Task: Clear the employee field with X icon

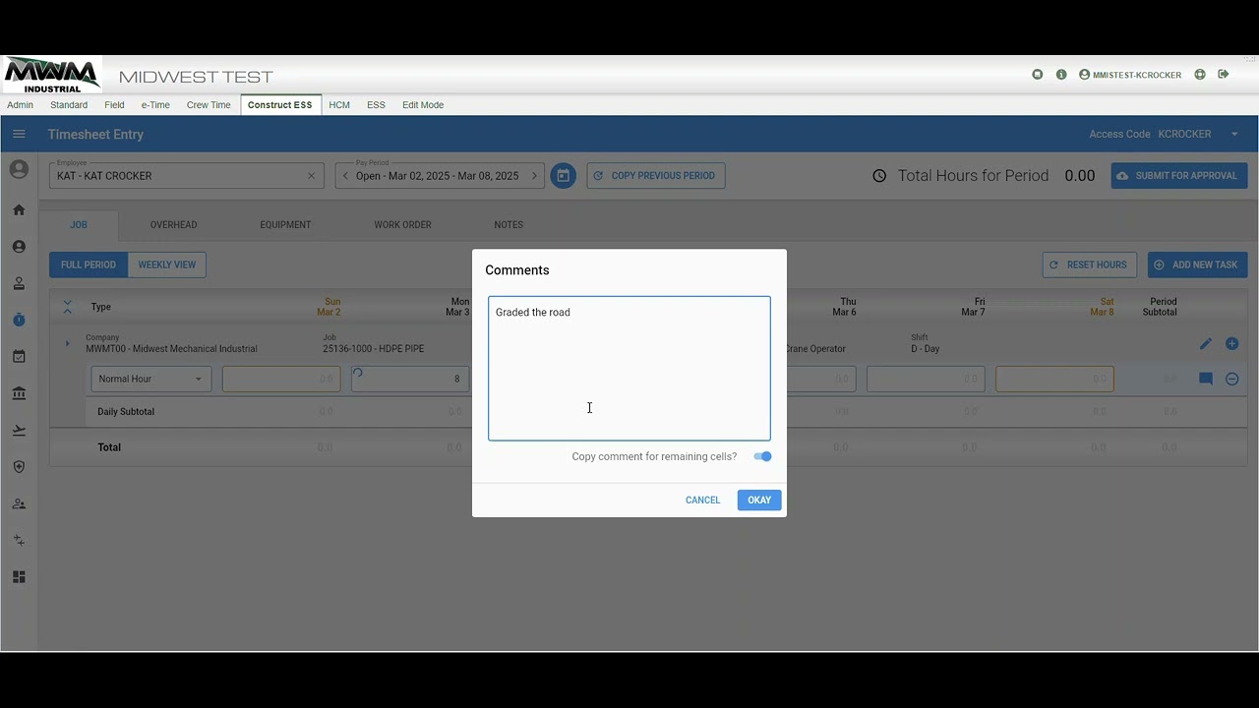Action: coord(311,176)
